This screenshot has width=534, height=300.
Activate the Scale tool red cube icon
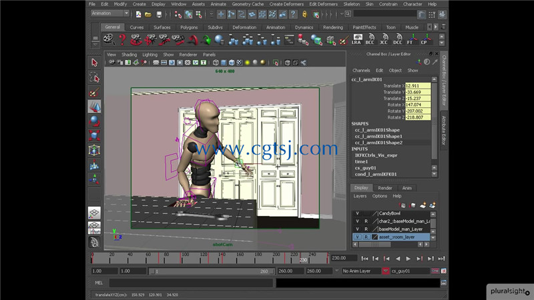[94, 135]
